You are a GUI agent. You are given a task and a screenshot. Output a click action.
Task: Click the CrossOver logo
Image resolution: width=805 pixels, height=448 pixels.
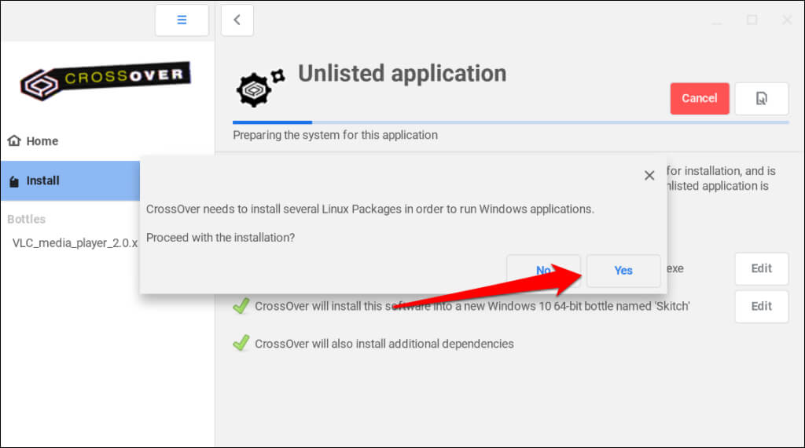point(106,79)
